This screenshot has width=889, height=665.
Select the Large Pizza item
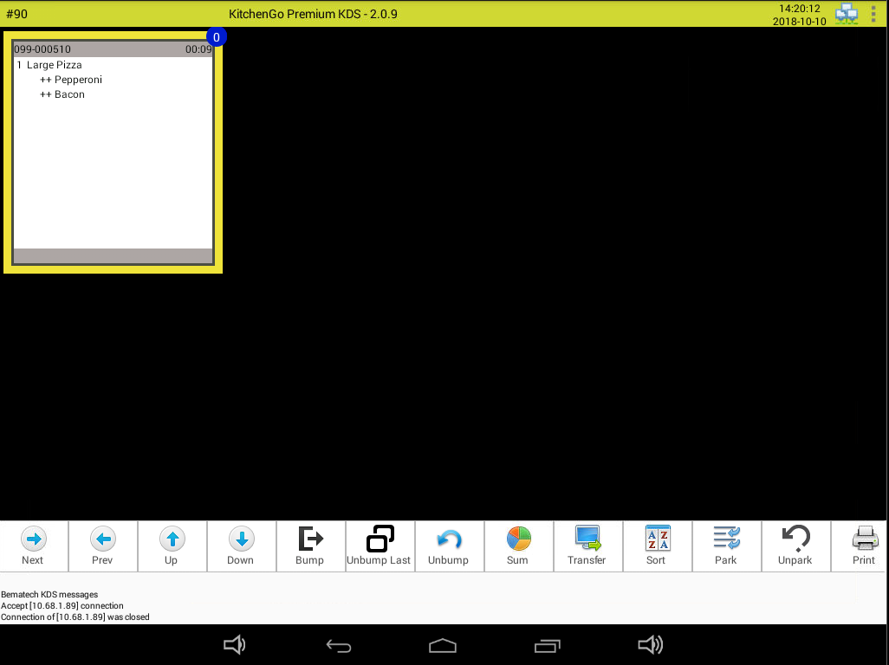pos(55,65)
